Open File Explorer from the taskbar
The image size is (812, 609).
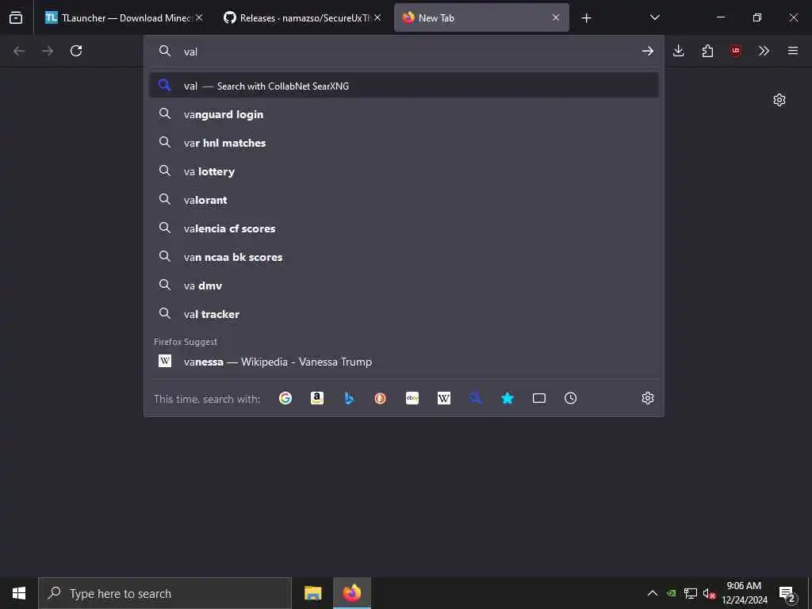point(312,593)
